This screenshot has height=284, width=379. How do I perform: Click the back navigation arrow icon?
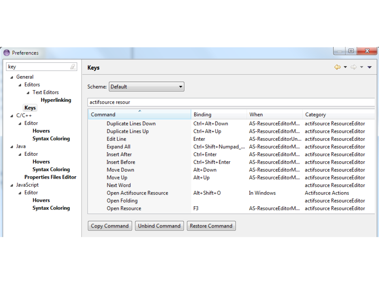337,67
